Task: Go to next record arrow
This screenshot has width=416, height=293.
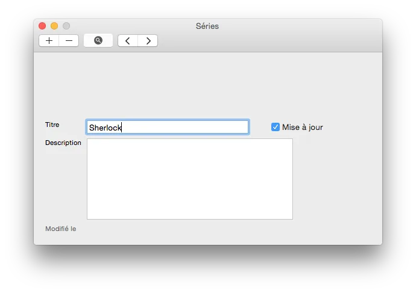Action: (x=148, y=41)
